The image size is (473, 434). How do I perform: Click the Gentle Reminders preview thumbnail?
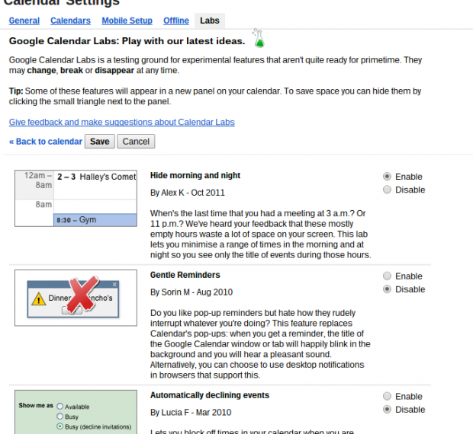pyautogui.click(x=76, y=298)
